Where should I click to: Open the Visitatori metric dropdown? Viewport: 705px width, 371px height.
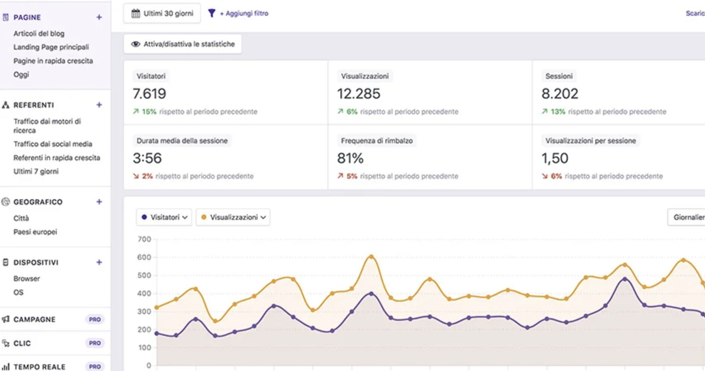pos(164,217)
